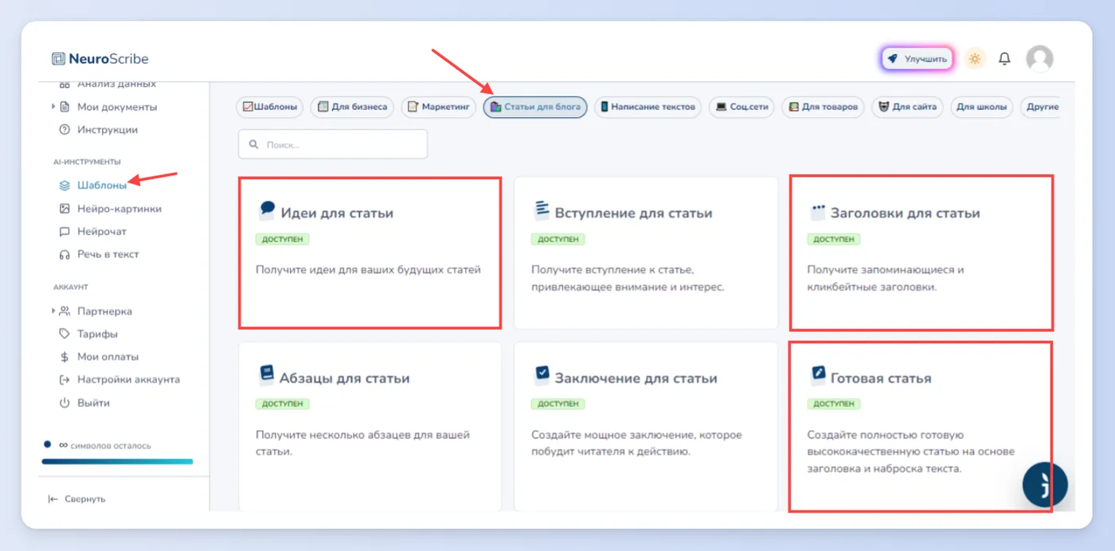
Task: Open Инструкции in the sidebar
Action: 107,130
